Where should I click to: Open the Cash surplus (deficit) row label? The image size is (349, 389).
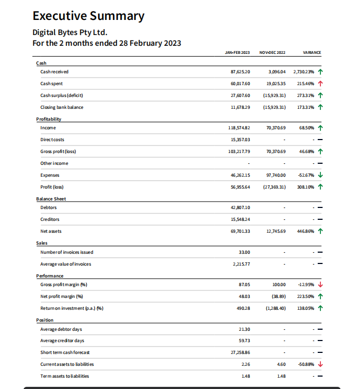point(61,95)
